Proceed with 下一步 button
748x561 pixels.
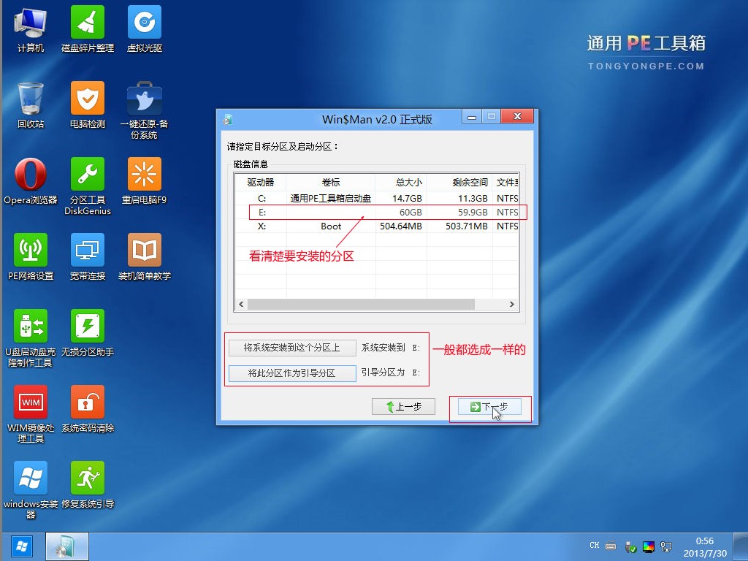tap(489, 406)
